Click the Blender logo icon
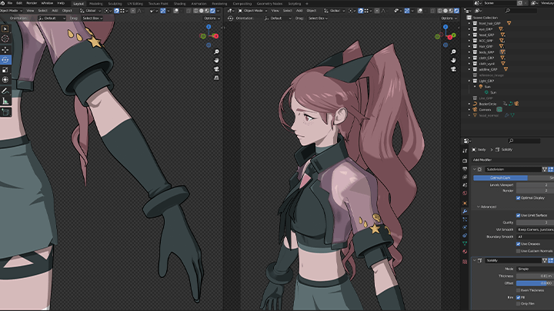Viewport: 554px width, 311px height. click(x=2, y=3)
